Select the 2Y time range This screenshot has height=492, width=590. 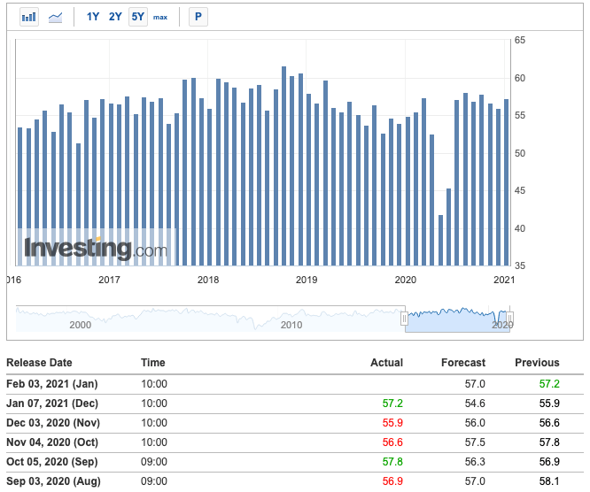pyautogui.click(x=115, y=17)
